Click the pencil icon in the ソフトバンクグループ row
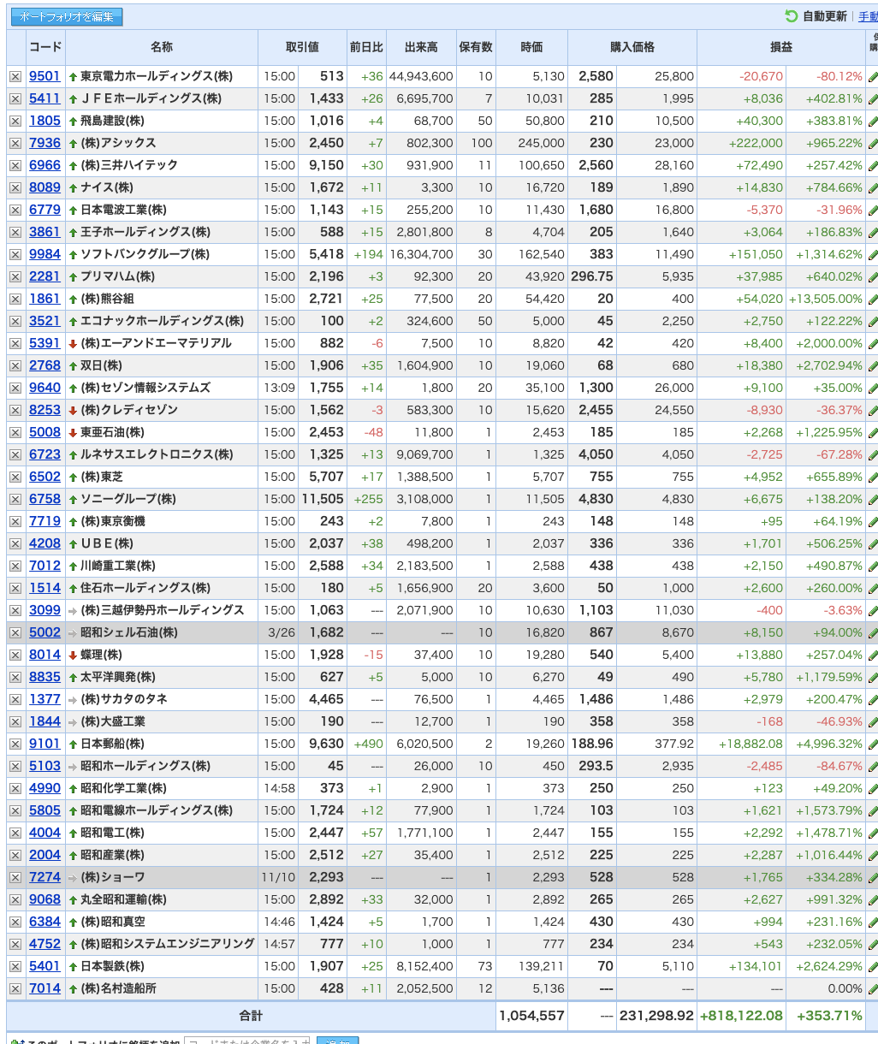 tap(872, 254)
